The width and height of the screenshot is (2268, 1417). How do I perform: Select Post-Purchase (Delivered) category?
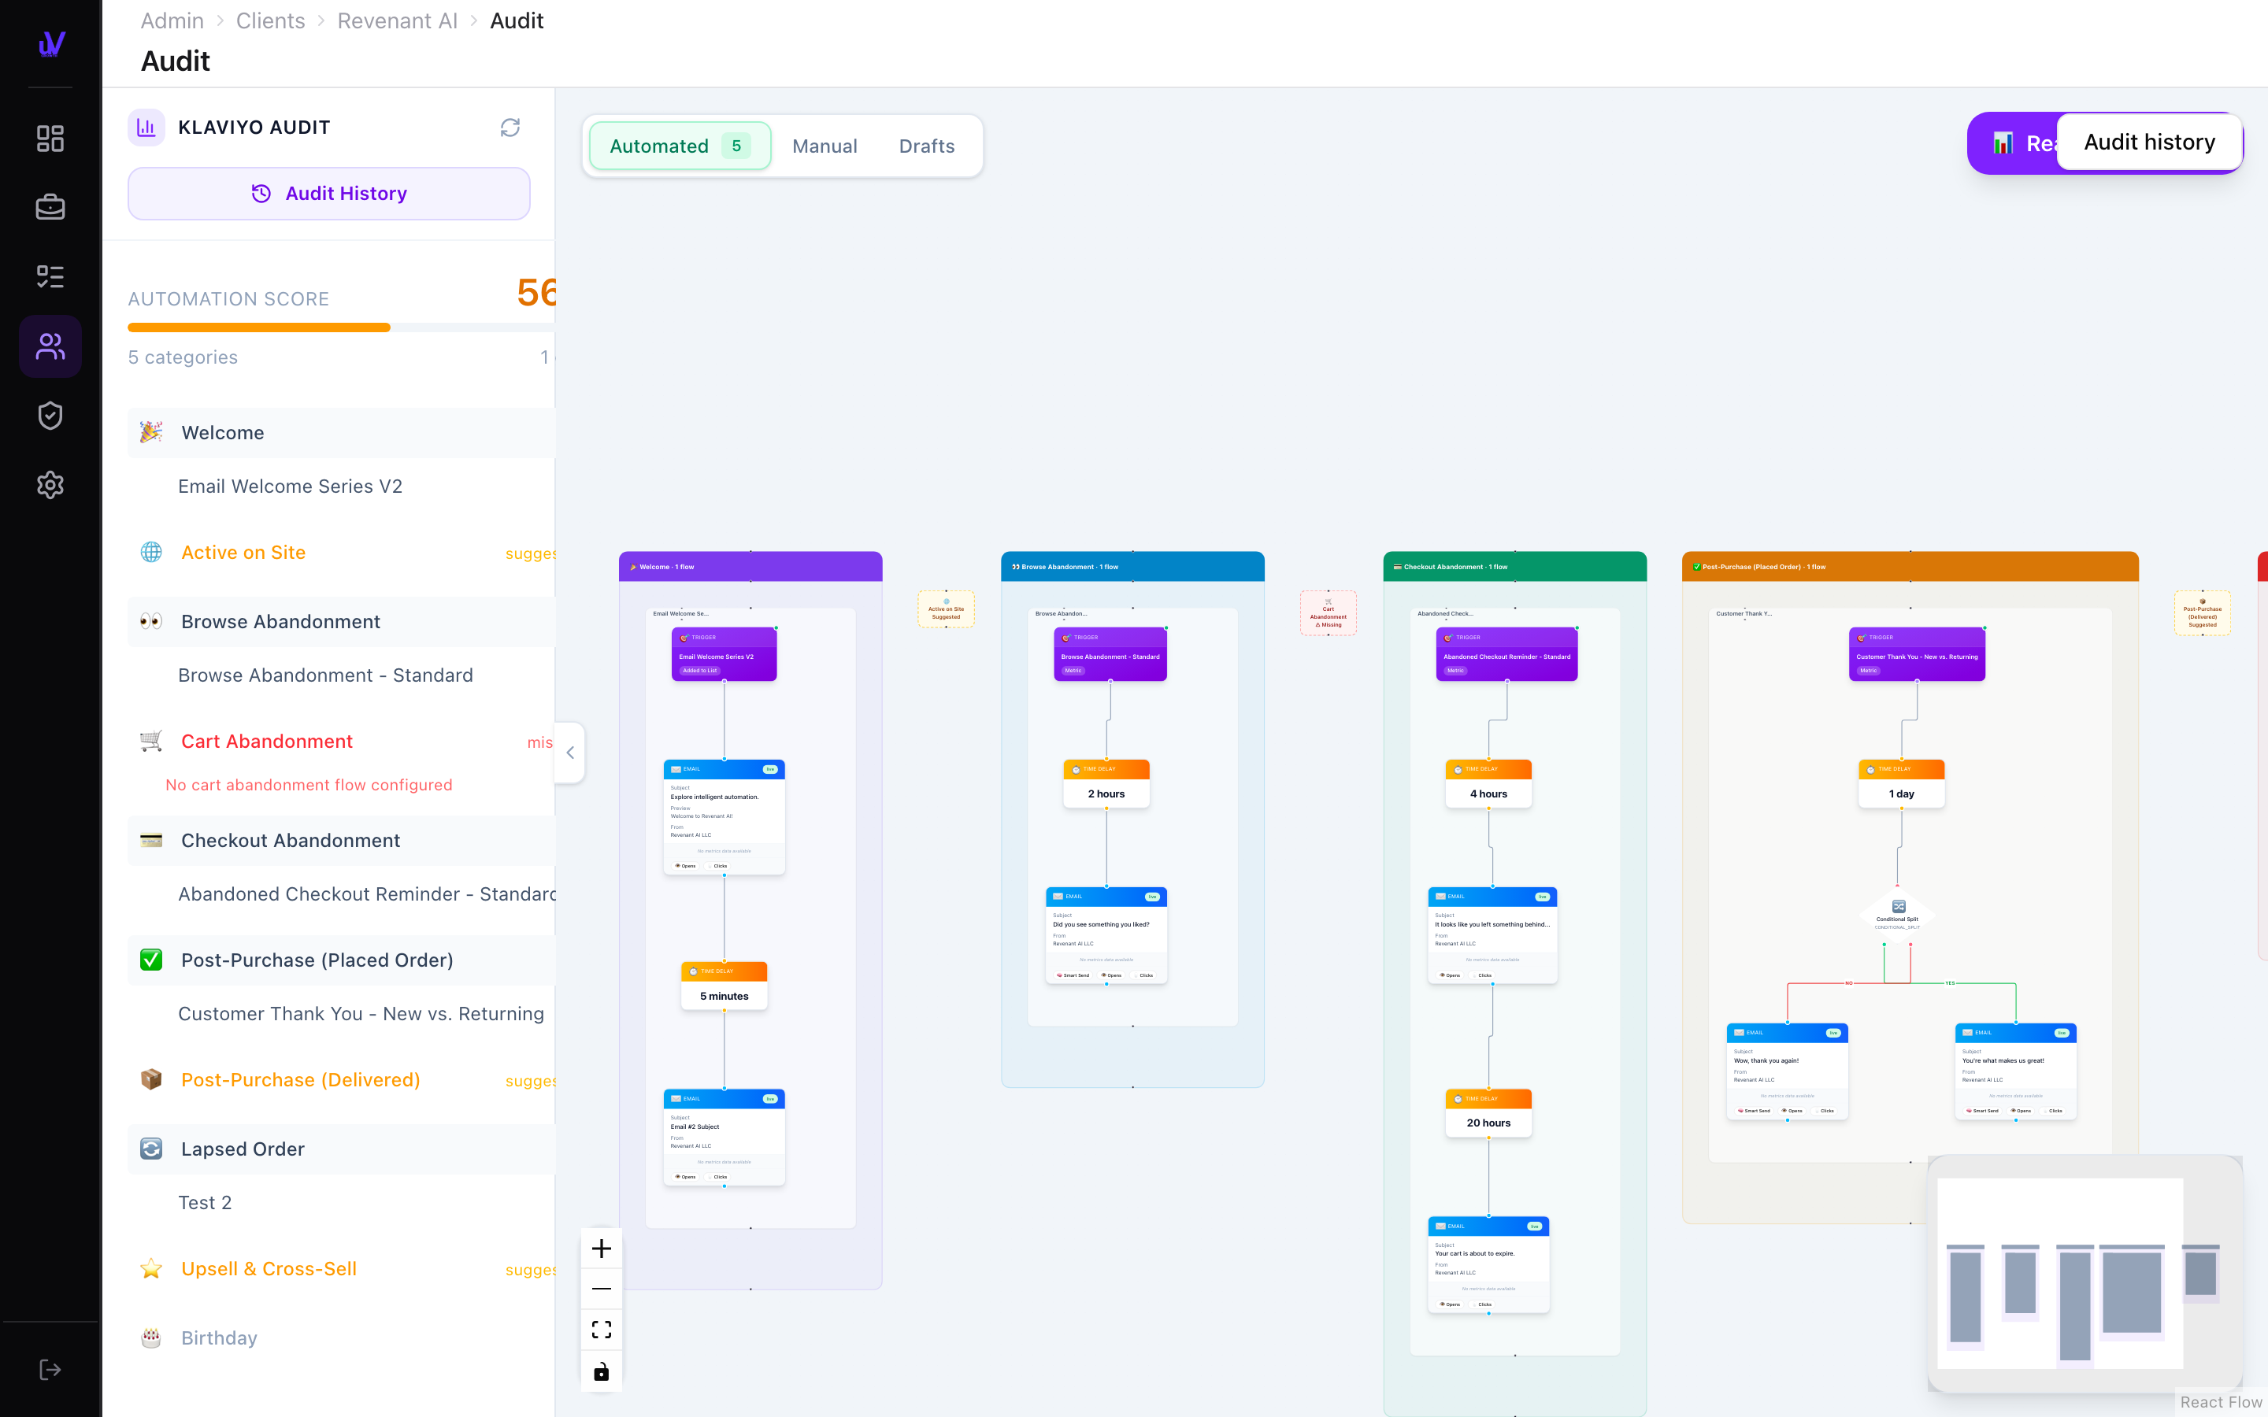point(341,1081)
